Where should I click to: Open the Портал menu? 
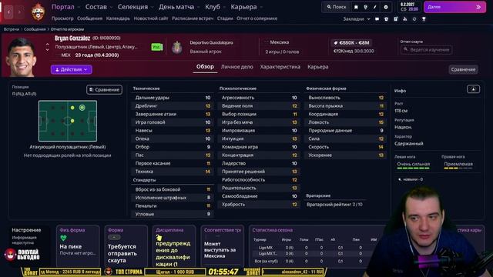tap(63, 7)
